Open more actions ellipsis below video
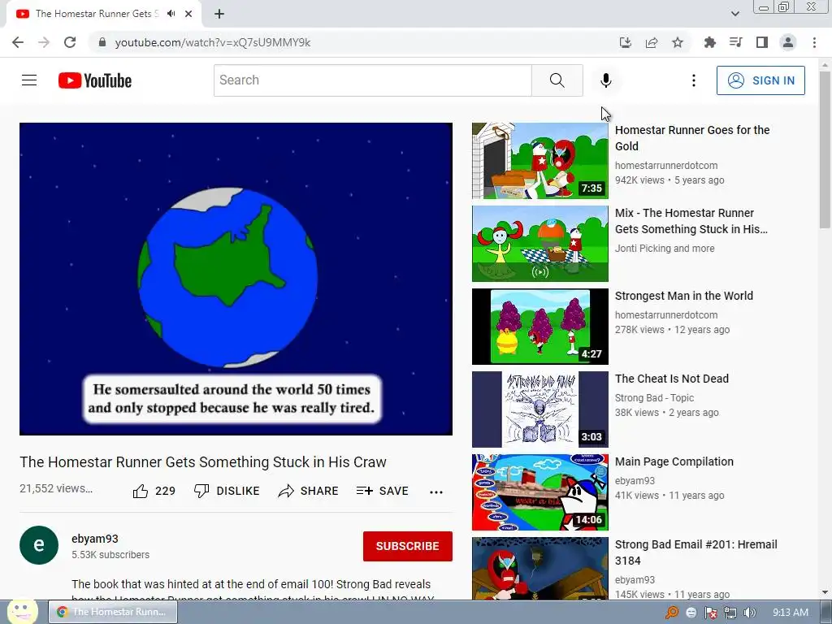The image size is (832, 624). click(x=436, y=492)
